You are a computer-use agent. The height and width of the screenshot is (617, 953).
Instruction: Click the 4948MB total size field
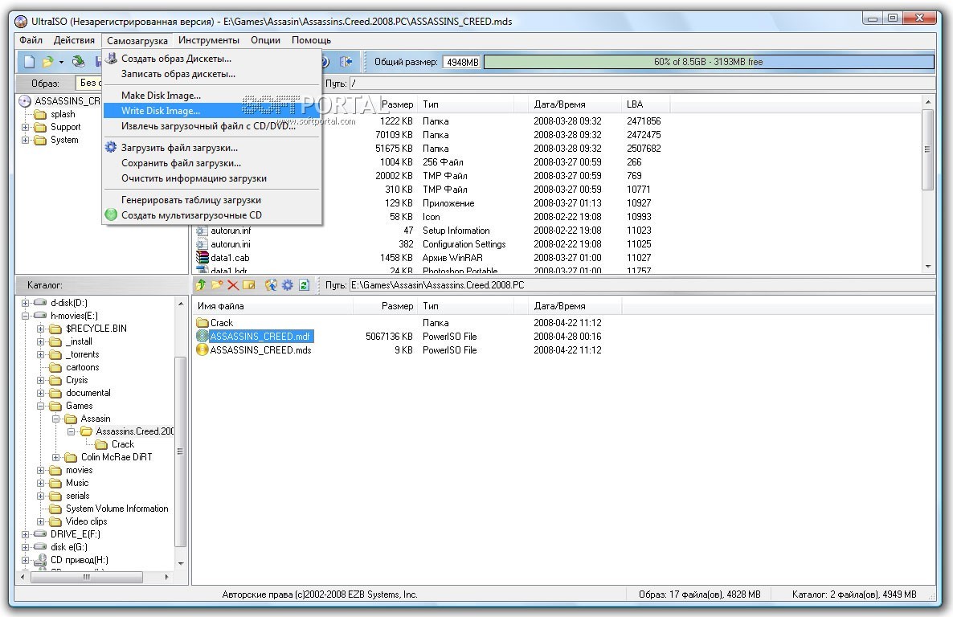pos(462,62)
